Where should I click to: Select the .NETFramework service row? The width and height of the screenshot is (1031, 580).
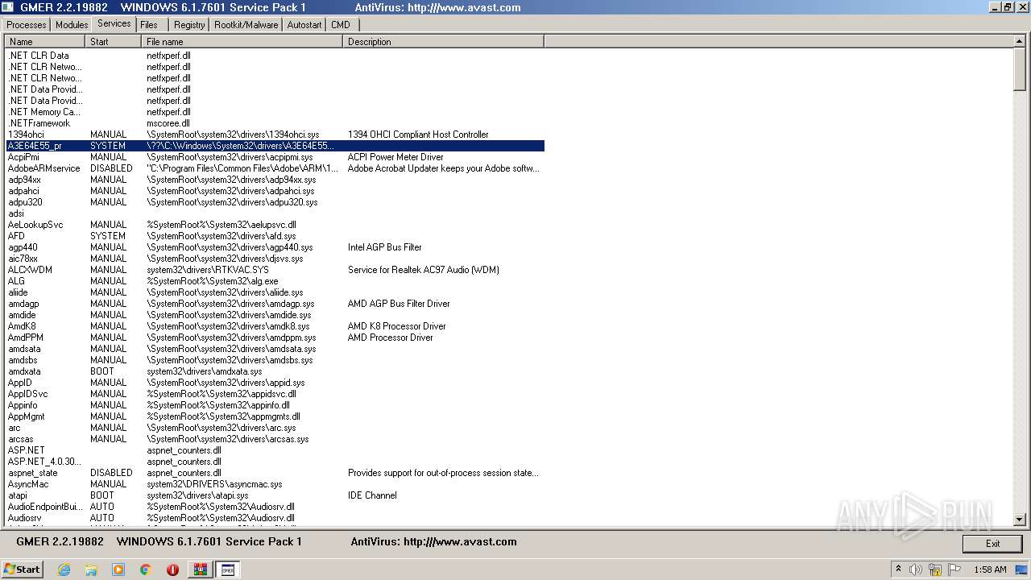(275, 123)
